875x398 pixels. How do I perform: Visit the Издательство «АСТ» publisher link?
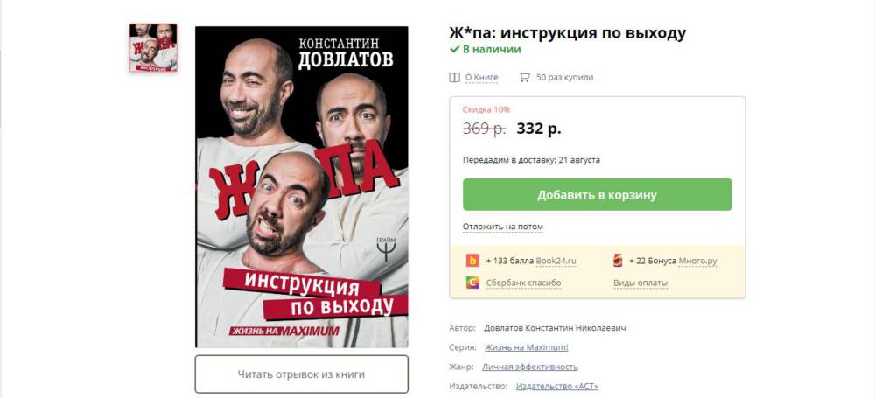556,387
